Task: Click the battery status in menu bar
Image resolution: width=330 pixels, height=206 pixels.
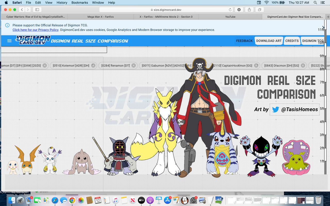Action: point(278,3)
